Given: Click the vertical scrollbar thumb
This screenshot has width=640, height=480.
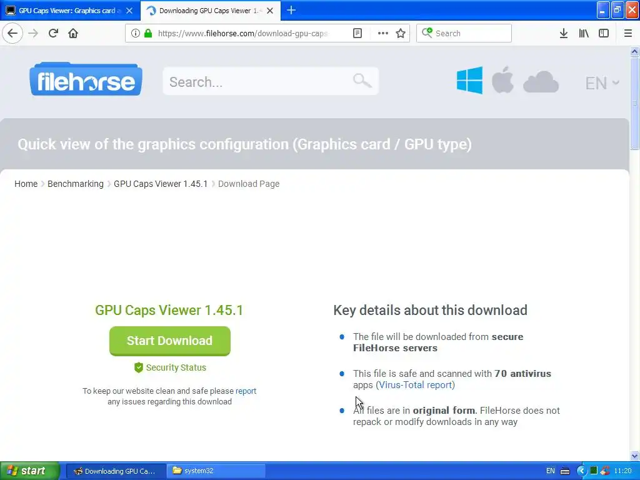Looking at the screenshot, I should tap(634, 103).
